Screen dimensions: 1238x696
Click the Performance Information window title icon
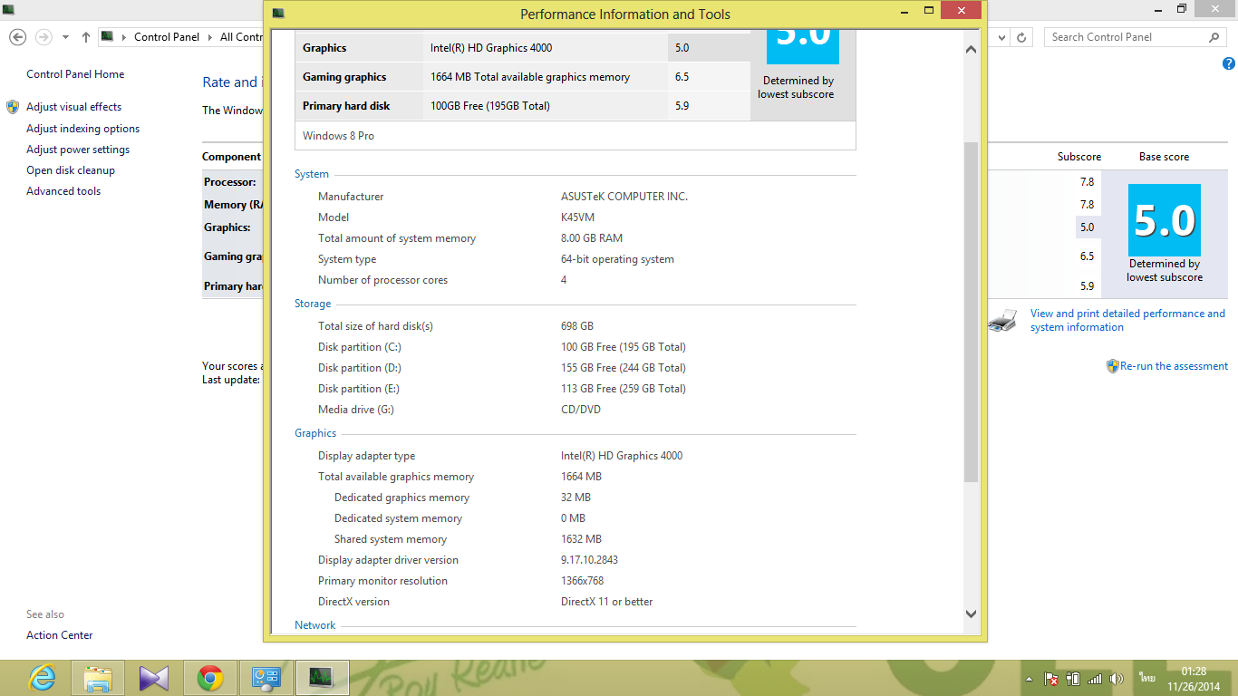278,14
